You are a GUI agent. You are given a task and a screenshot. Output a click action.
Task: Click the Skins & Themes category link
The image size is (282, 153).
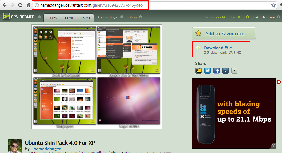coord(64,152)
